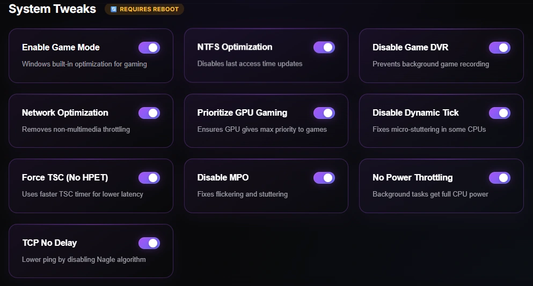Toggle off Enable Game Mode switch

pos(149,48)
